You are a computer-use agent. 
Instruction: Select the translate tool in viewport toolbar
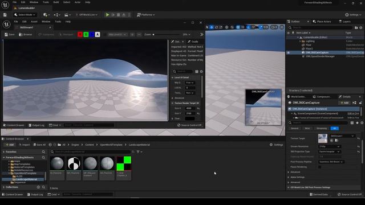tap(212, 27)
